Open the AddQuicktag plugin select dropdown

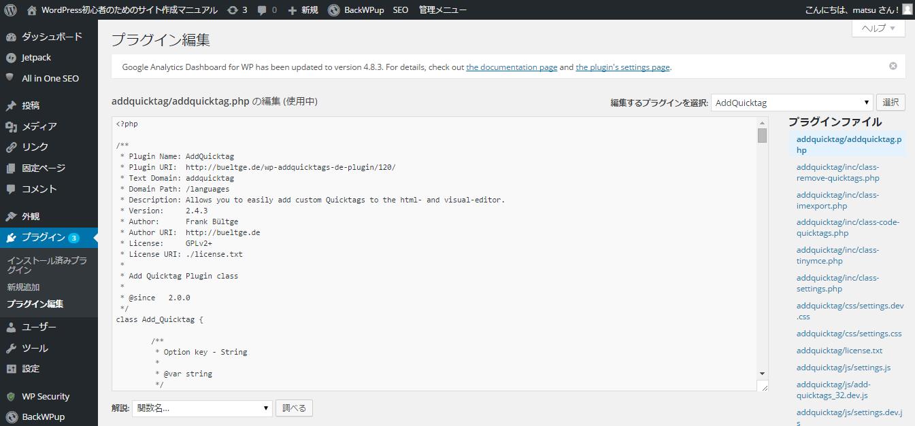793,103
